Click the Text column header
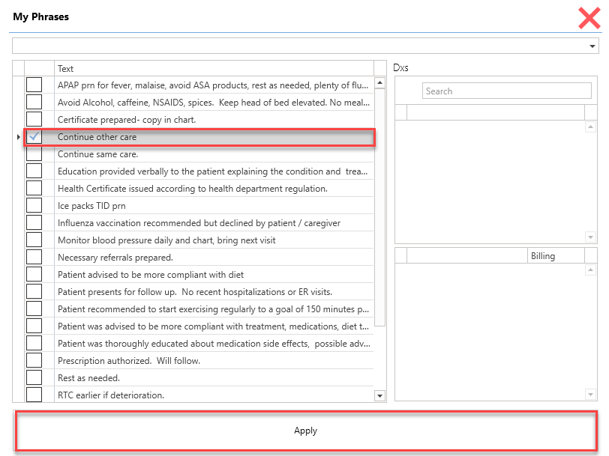 [214, 69]
